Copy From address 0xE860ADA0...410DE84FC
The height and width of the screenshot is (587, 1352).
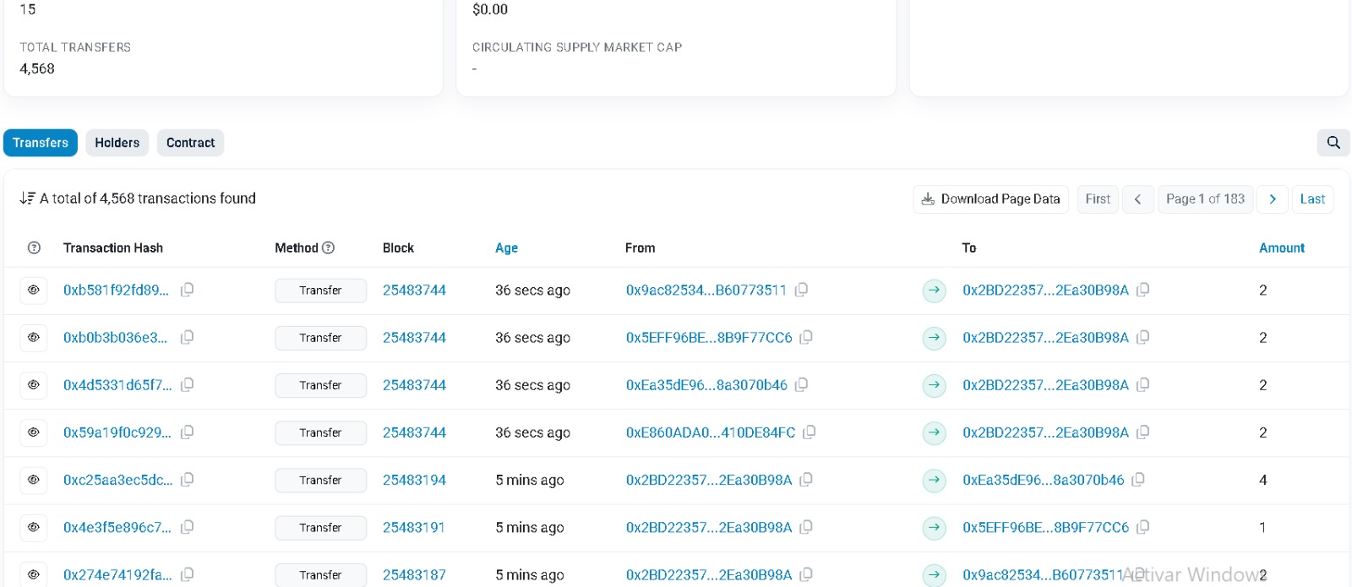pos(810,432)
